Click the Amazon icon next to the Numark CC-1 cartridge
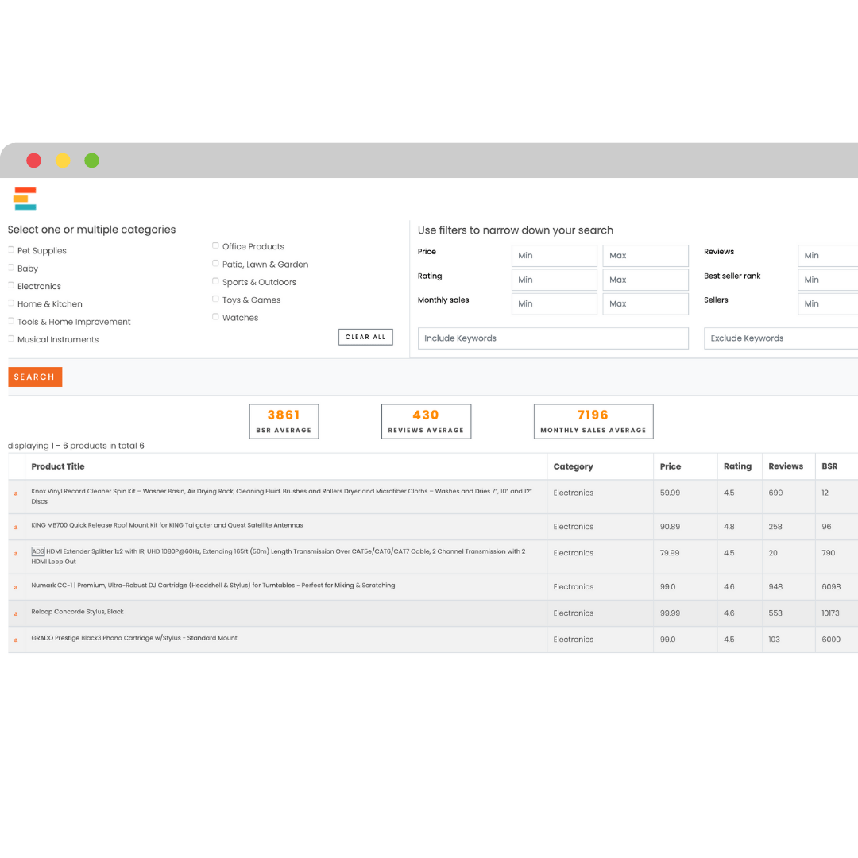 (x=16, y=586)
